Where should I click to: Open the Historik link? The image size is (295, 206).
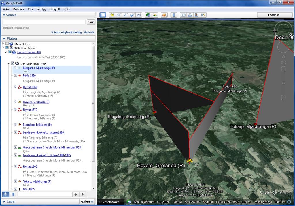(x=89, y=32)
